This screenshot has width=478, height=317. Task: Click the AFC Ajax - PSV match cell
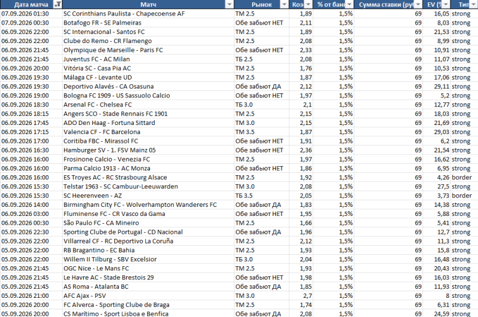[148, 295]
